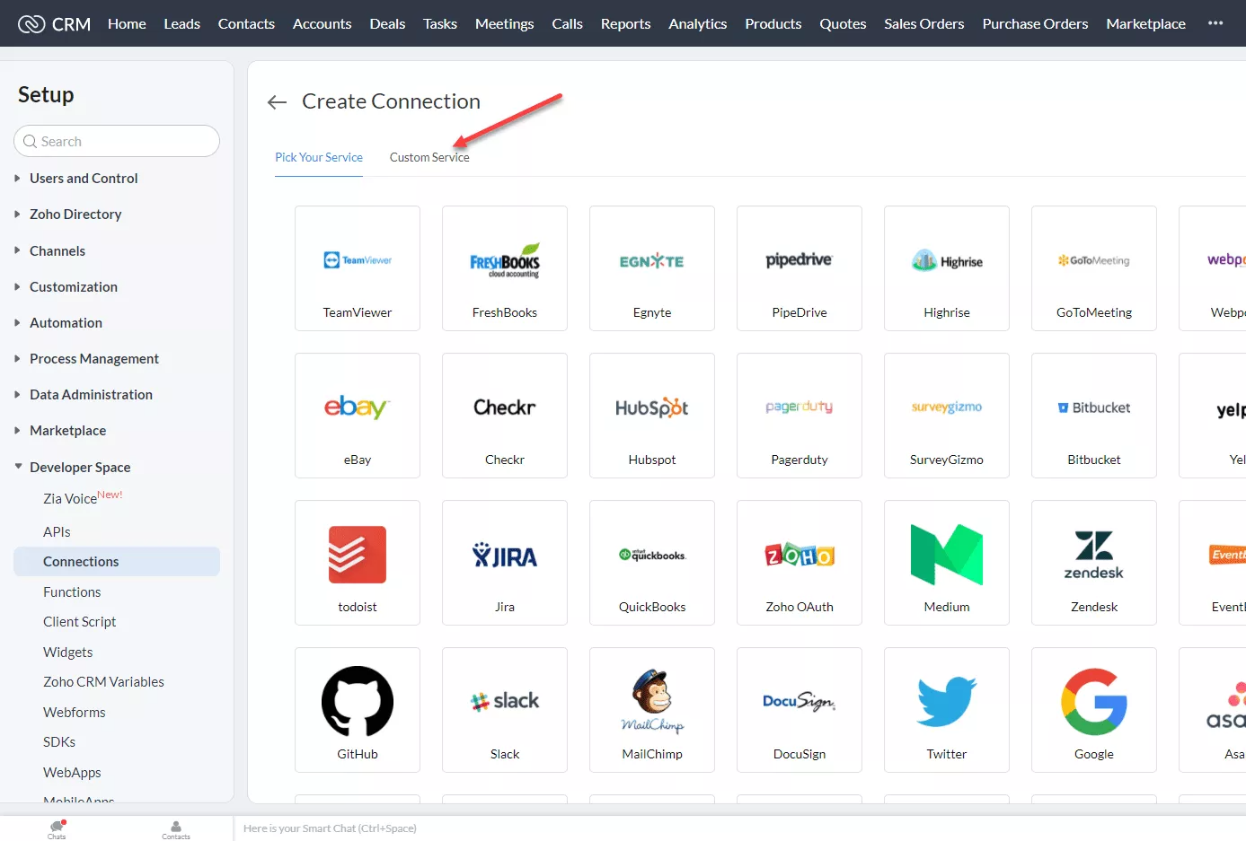
Task: Open the Purchase Orders module
Action: point(1035,24)
